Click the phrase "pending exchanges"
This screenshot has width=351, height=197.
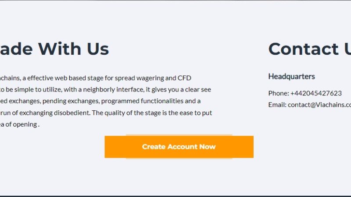click(71, 101)
